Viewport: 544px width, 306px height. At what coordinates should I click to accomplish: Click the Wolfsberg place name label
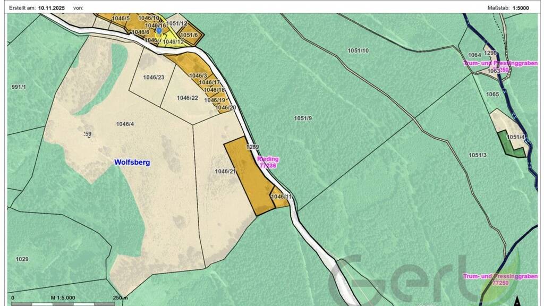132,162
